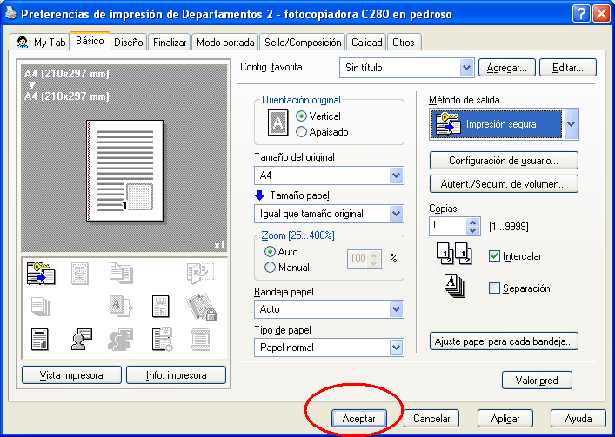Go to the Sello/Composición tab

[303, 43]
